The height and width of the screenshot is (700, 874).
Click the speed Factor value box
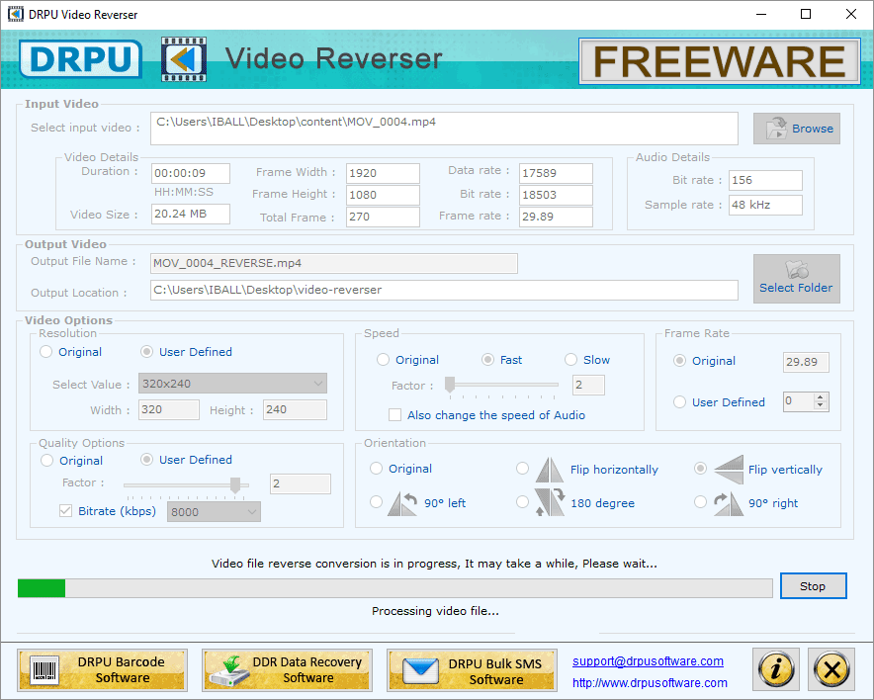coord(588,385)
